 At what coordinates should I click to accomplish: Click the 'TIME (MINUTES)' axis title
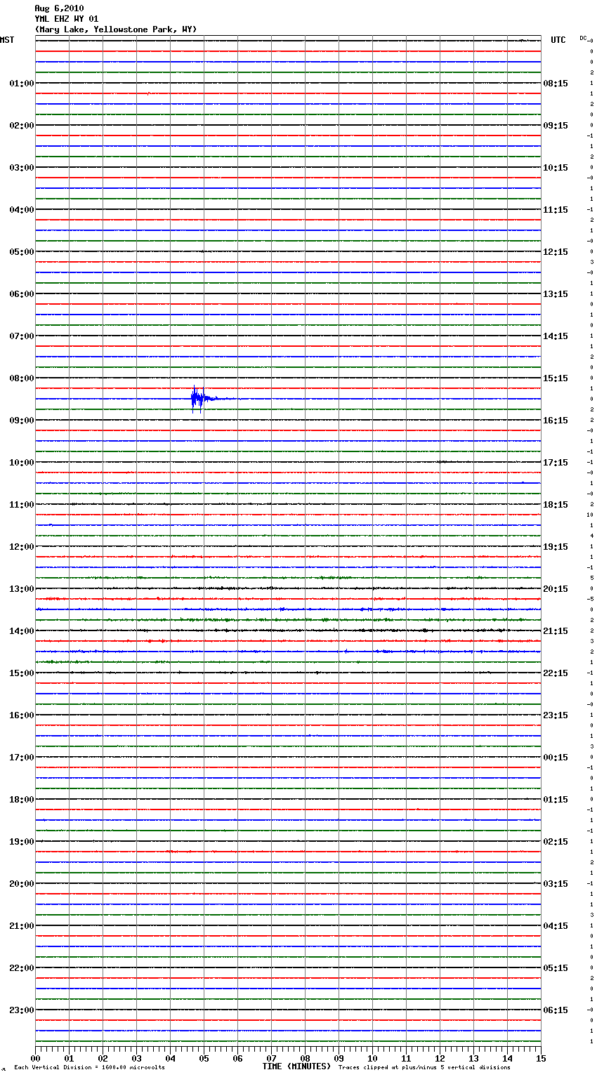296,1066
